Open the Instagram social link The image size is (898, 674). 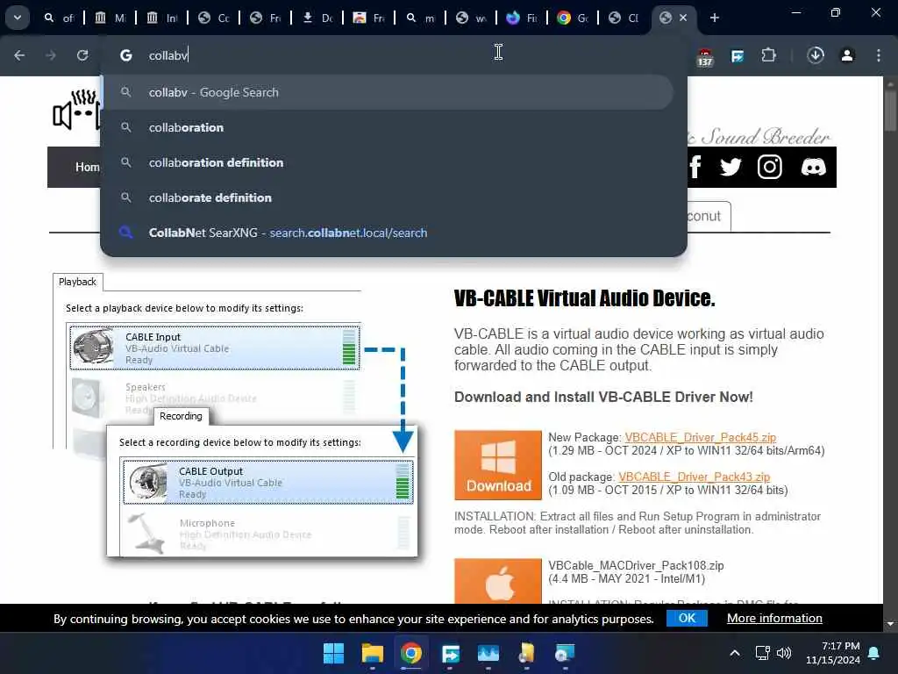tap(770, 167)
